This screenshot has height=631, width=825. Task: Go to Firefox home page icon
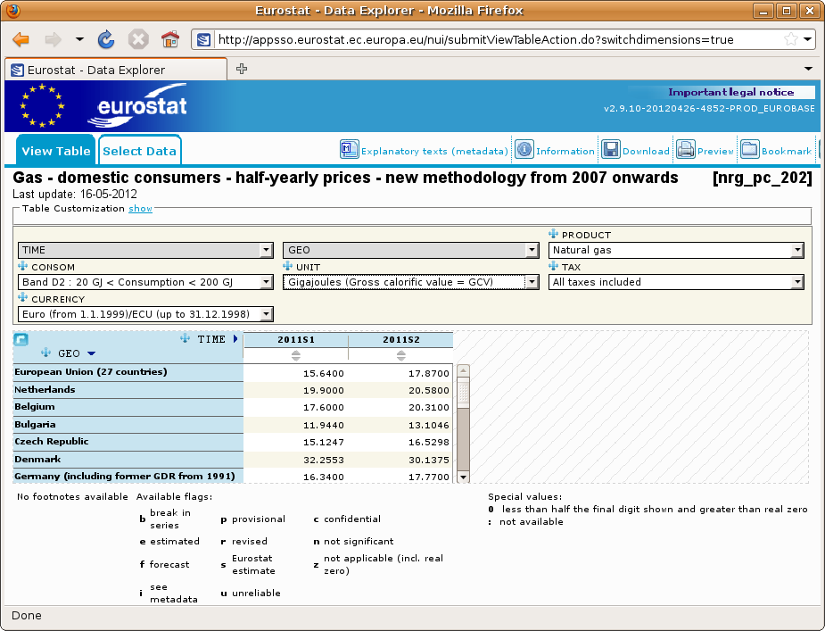170,39
